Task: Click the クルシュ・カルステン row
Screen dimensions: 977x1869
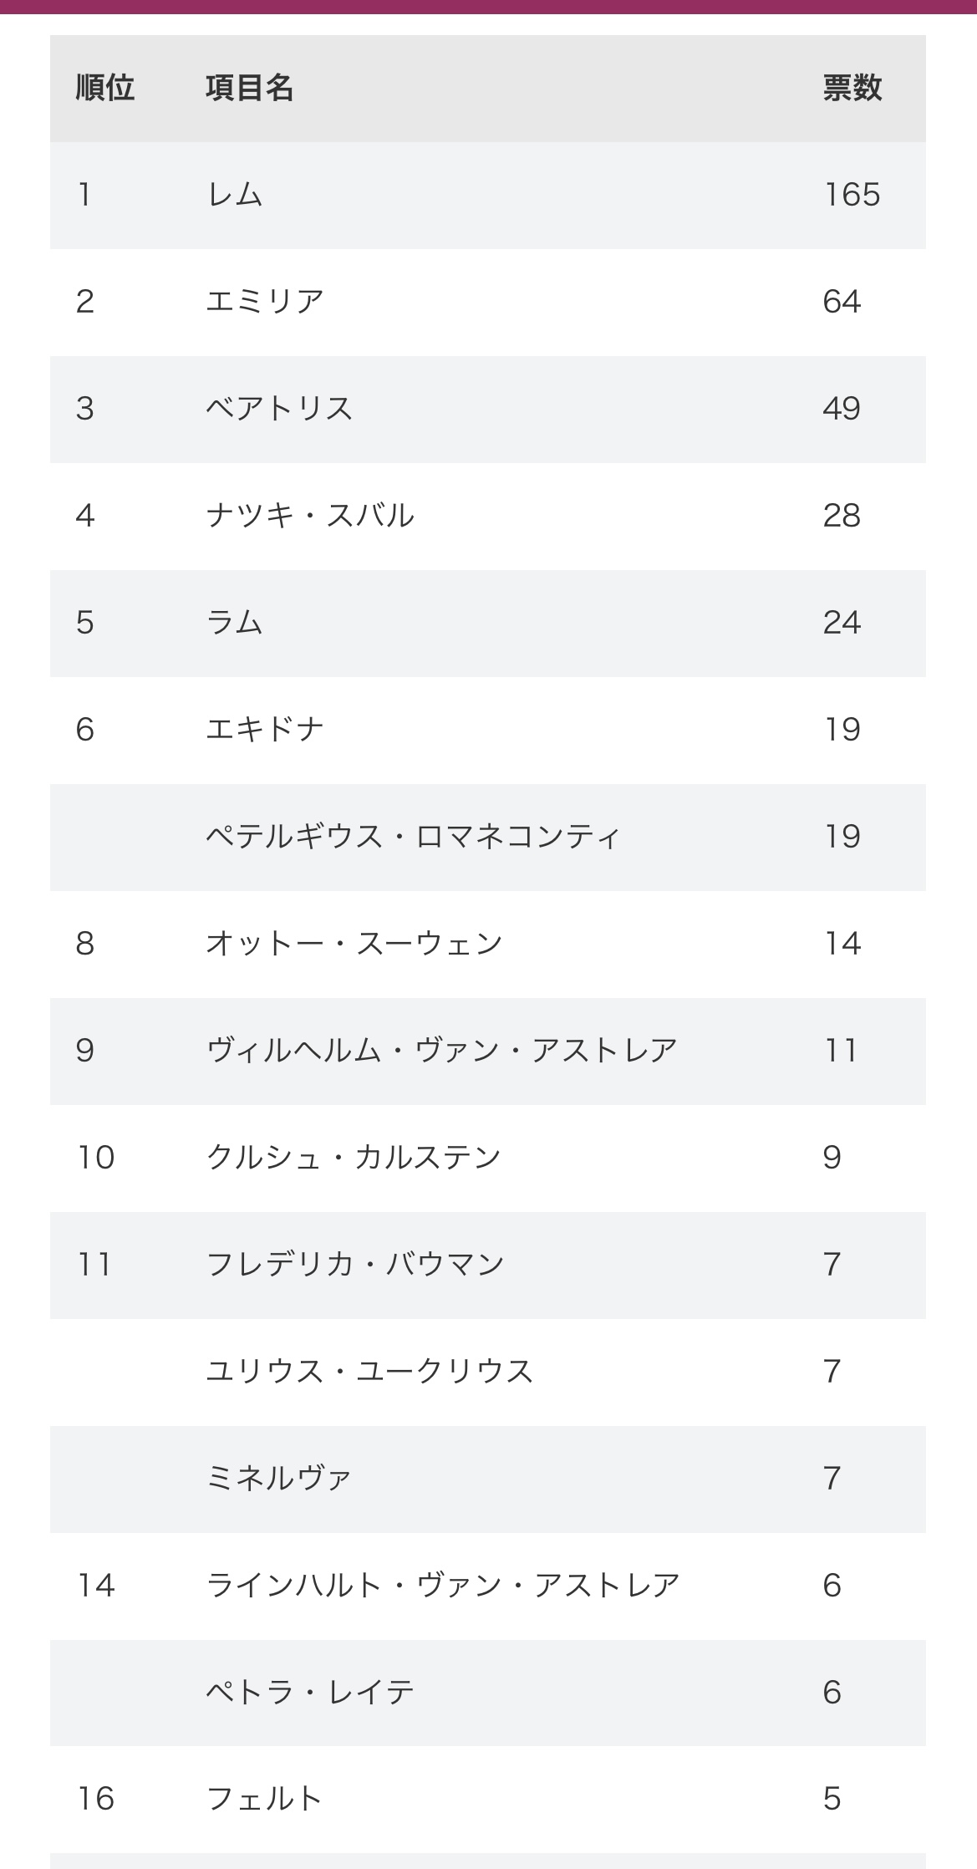Action: coord(354,1158)
